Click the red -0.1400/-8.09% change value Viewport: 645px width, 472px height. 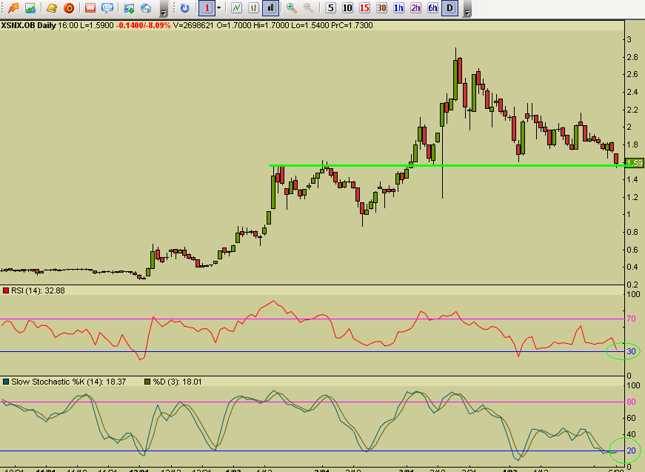(143, 25)
